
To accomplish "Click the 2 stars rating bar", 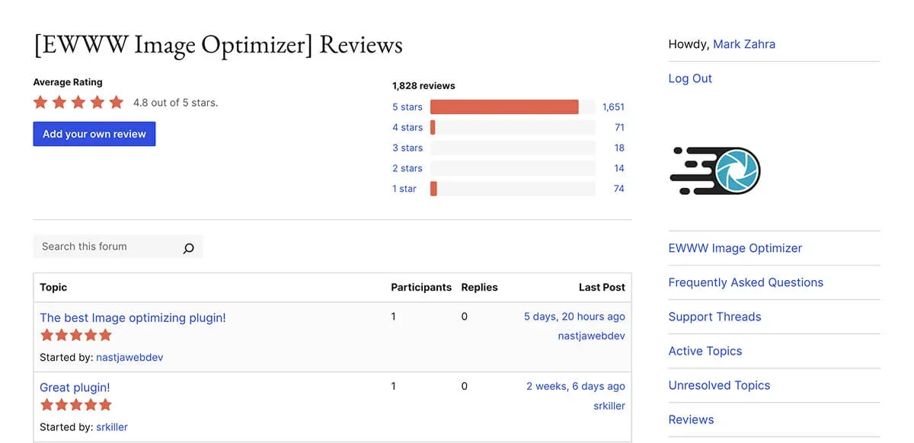I will pyautogui.click(x=513, y=168).
